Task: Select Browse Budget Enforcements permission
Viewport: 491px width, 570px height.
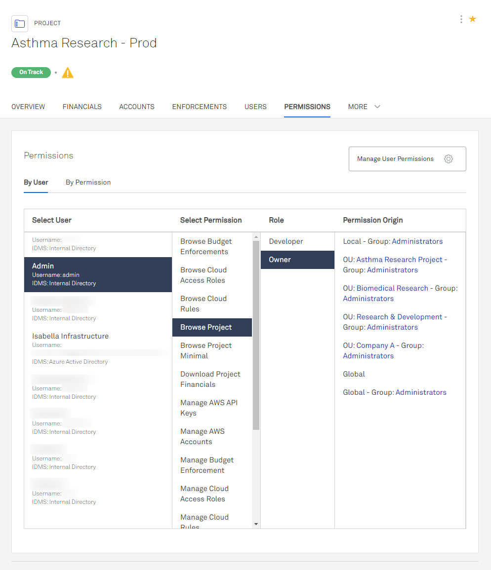Action: [x=212, y=246]
